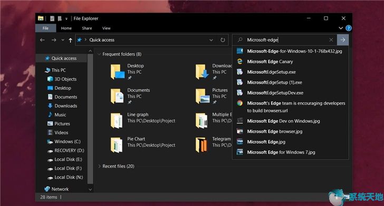Open Pictures in the navigation pane
The width and height of the screenshot is (384, 206).
point(59,124)
